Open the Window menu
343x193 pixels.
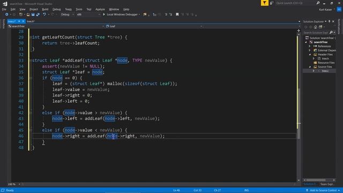(114, 10)
